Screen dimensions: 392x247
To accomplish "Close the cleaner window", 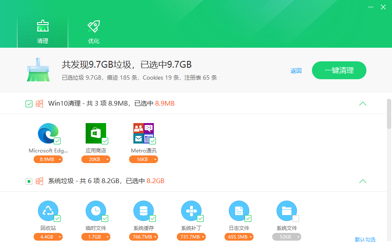I will click(x=383, y=7).
